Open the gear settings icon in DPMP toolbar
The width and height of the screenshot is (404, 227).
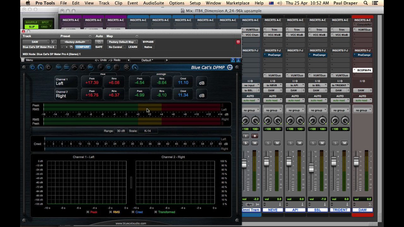pyautogui.click(x=48, y=67)
